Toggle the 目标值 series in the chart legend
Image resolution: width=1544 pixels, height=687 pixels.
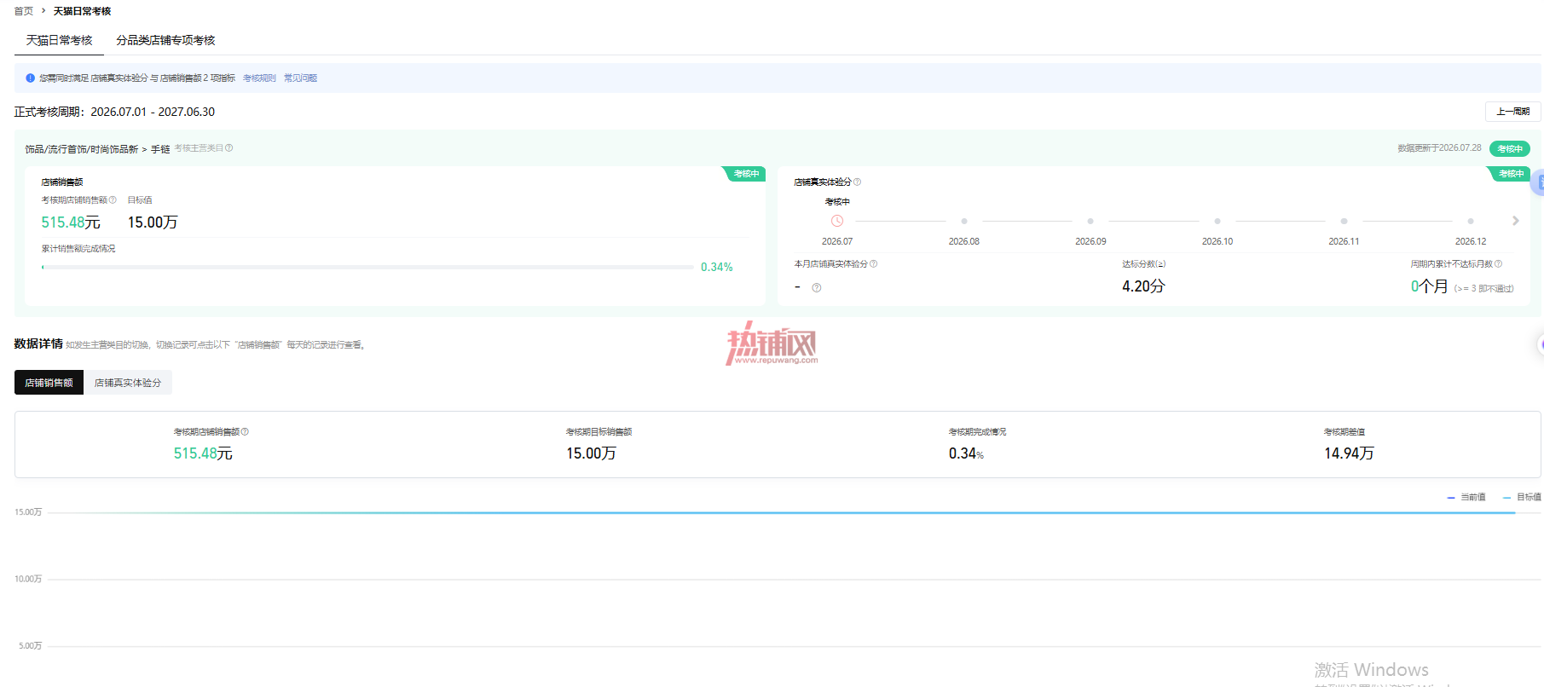pos(1522,497)
